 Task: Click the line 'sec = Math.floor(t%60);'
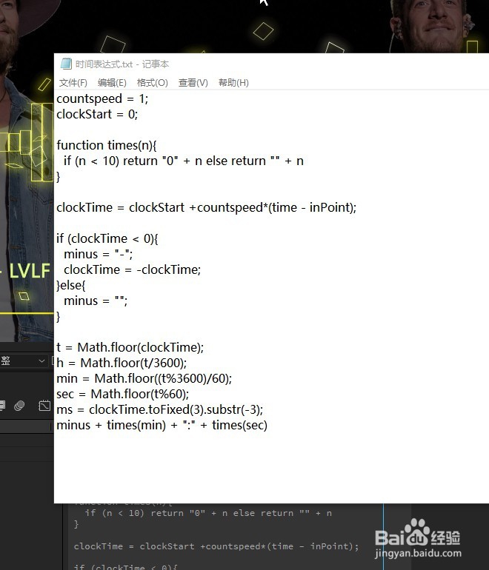(x=122, y=395)
